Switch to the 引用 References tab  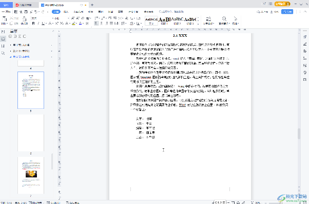91,12
